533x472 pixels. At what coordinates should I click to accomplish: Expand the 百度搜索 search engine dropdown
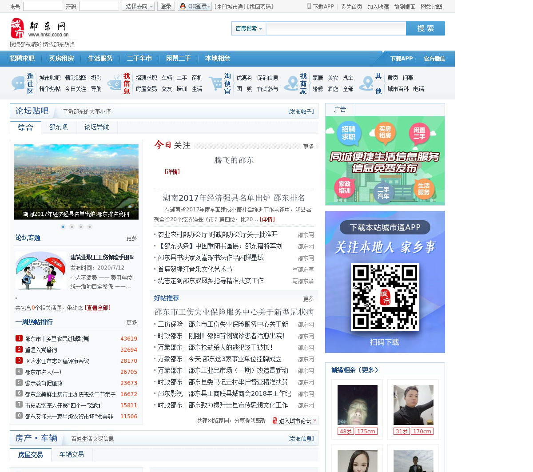(x=248, y=28)
